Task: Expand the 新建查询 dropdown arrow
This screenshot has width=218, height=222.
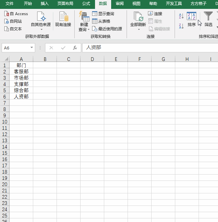Action: 89,30
